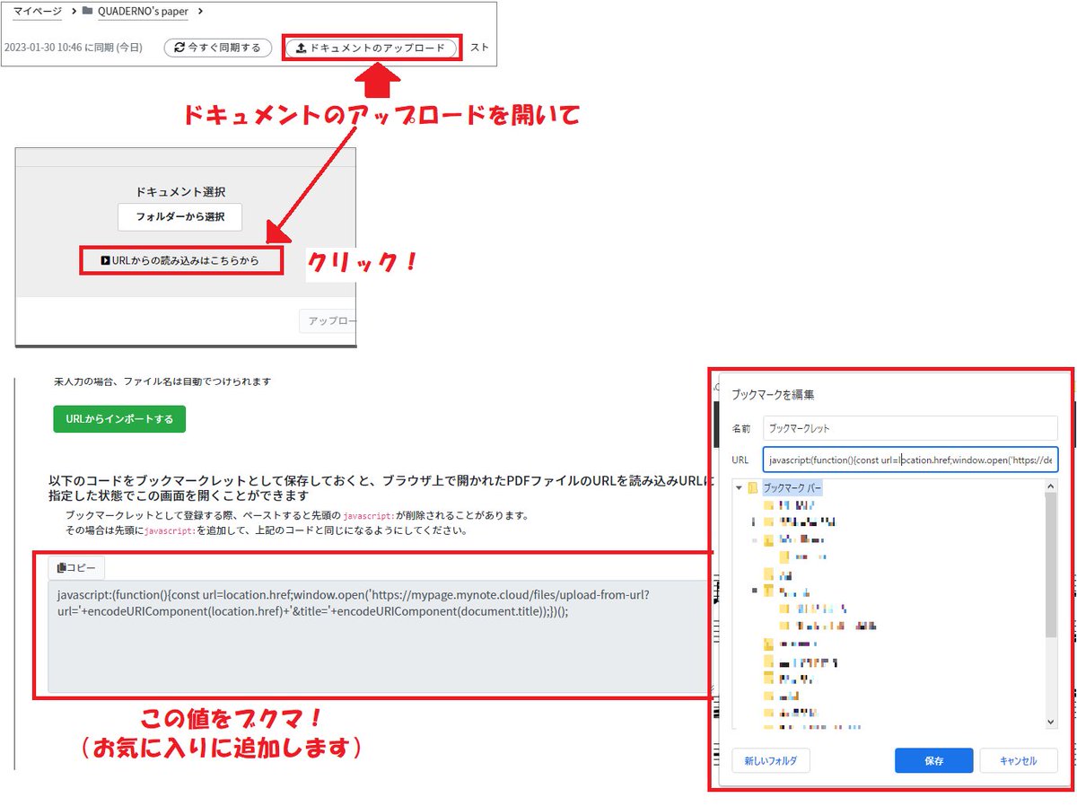This screenshot has width=1077, height=806.
Task: Copy the bookmarklet code with コピー
Action: pyautogui.click(x=76, y=567)
